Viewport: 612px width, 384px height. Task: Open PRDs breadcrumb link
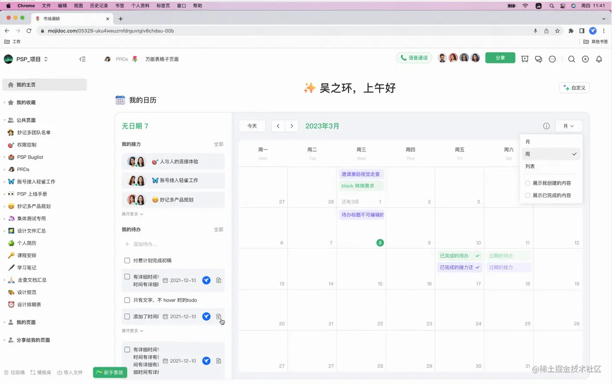pyautogui.click(x=121, y=59)
